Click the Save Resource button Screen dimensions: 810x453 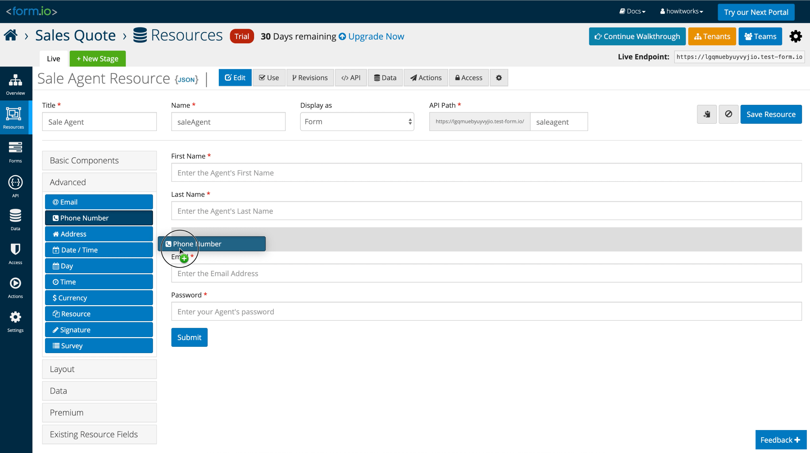click(771, 114)
